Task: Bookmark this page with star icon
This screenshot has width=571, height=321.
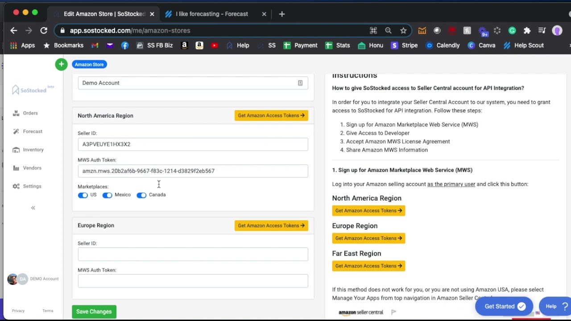Action: [x=403, y=30]
